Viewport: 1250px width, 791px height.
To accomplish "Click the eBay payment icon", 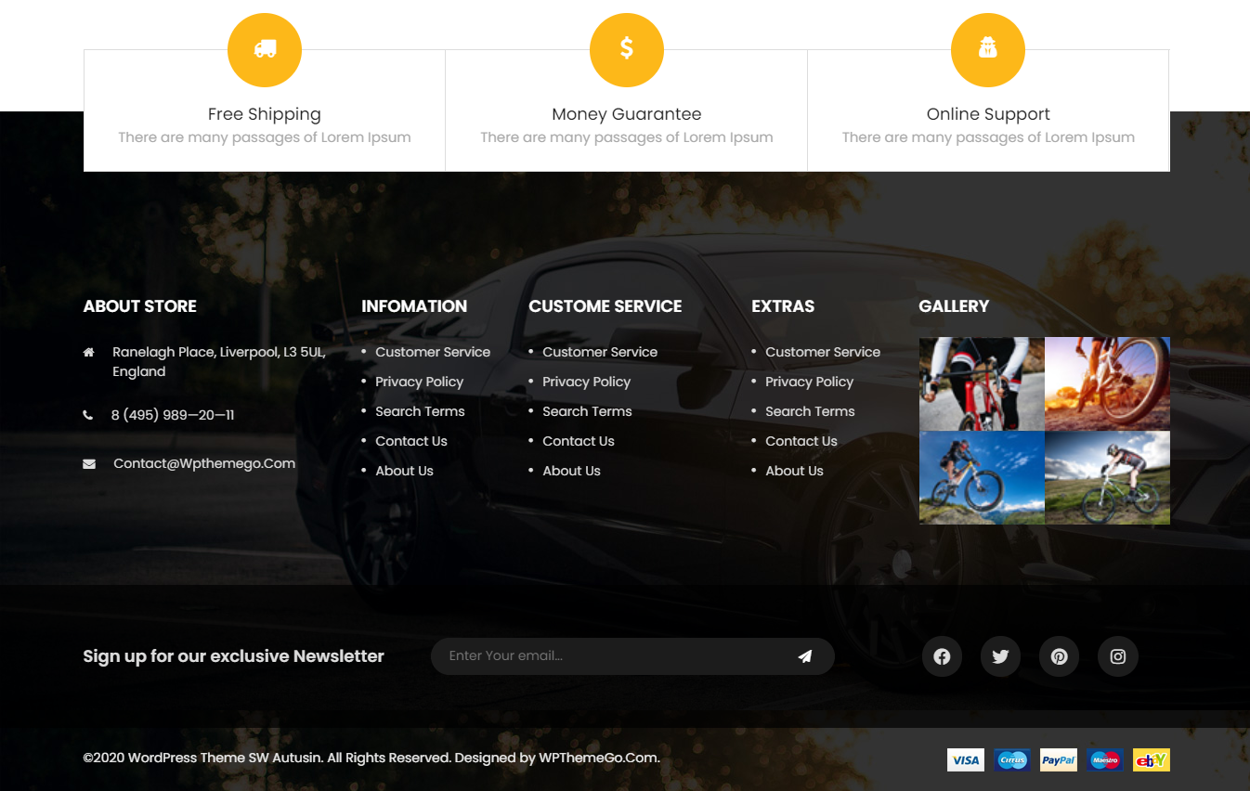I will (x=1152, y=760).
